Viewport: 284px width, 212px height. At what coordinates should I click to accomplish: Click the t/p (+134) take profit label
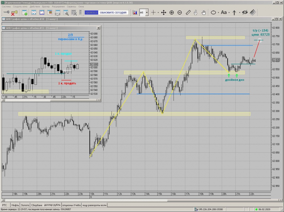coord(261,31)
